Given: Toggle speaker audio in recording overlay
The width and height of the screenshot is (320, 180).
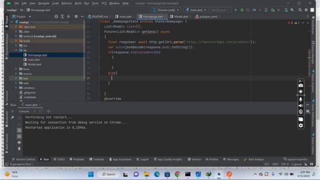Looking at the screenshot, I should [x=300, y=105].
